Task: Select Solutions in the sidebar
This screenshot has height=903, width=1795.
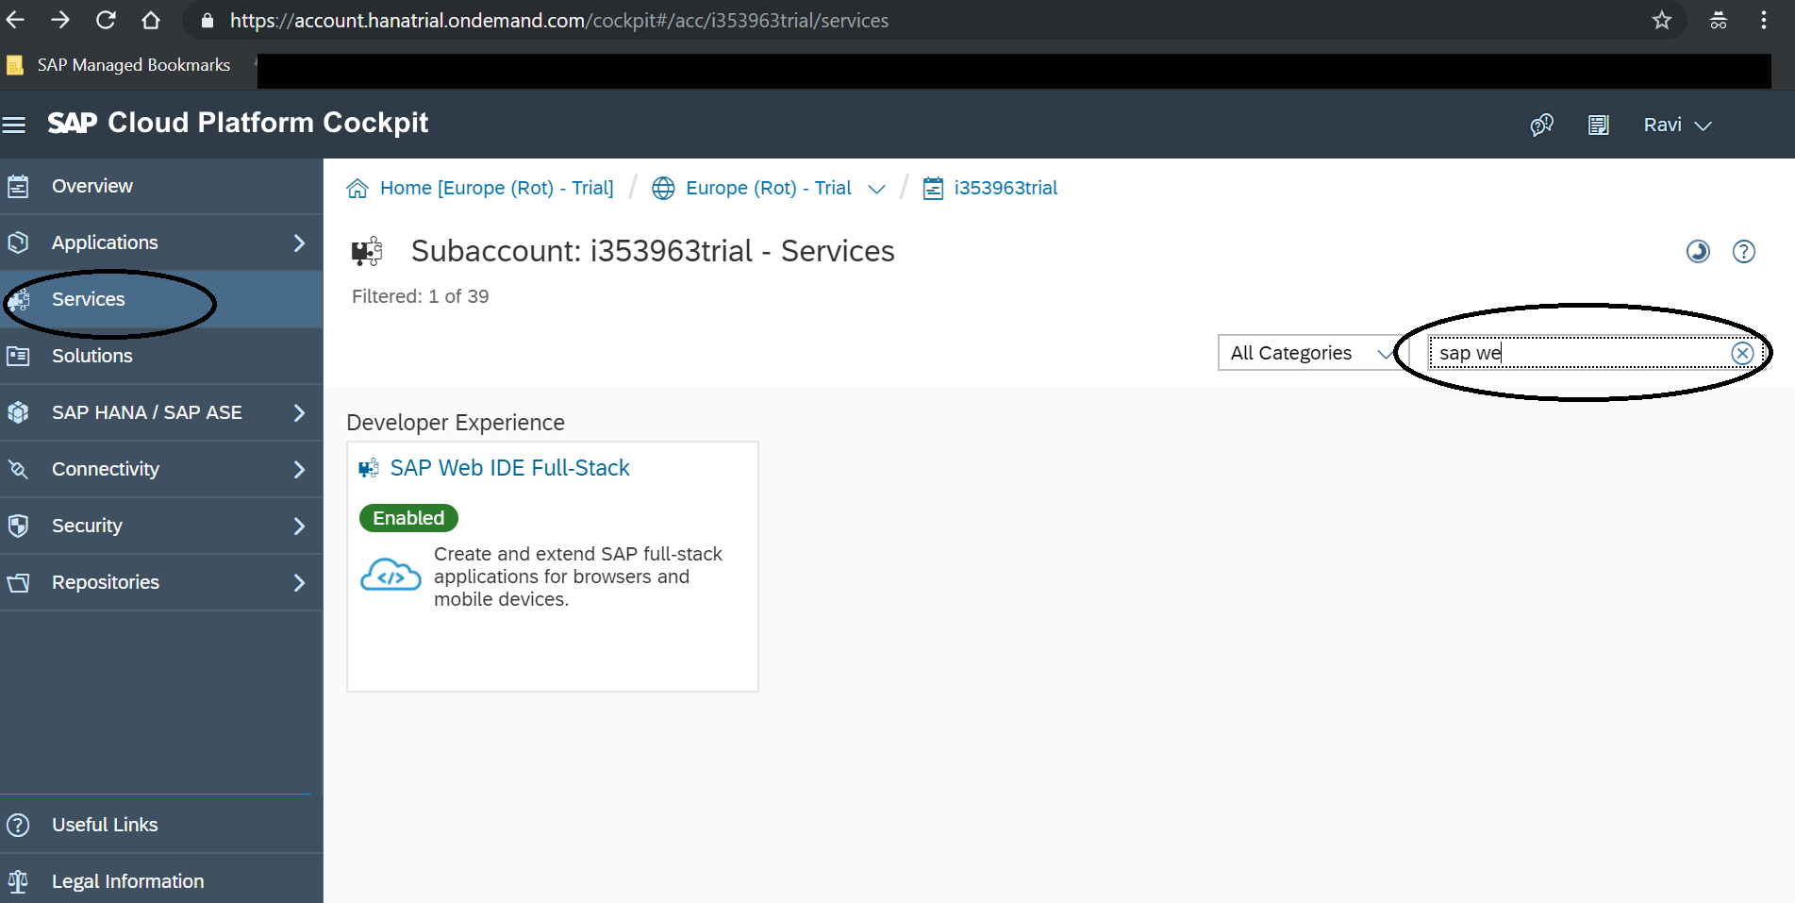Action: coord(91,356)
